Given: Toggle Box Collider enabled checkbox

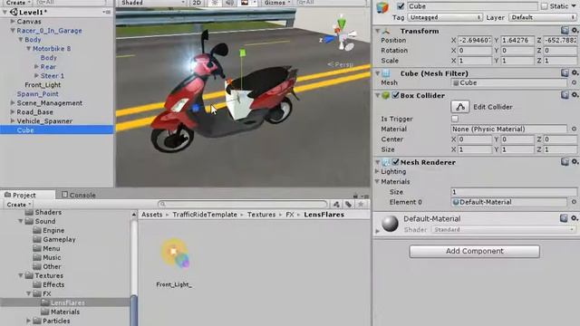Looking at the screenshot, I should [395, 95].
